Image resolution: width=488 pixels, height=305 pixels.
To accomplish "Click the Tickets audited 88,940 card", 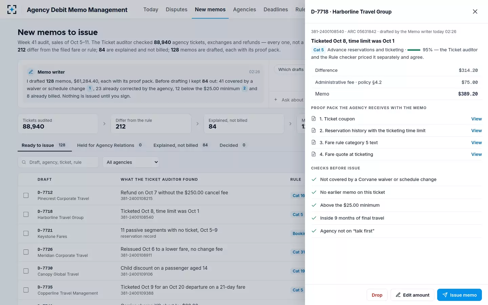I will 58,124.
